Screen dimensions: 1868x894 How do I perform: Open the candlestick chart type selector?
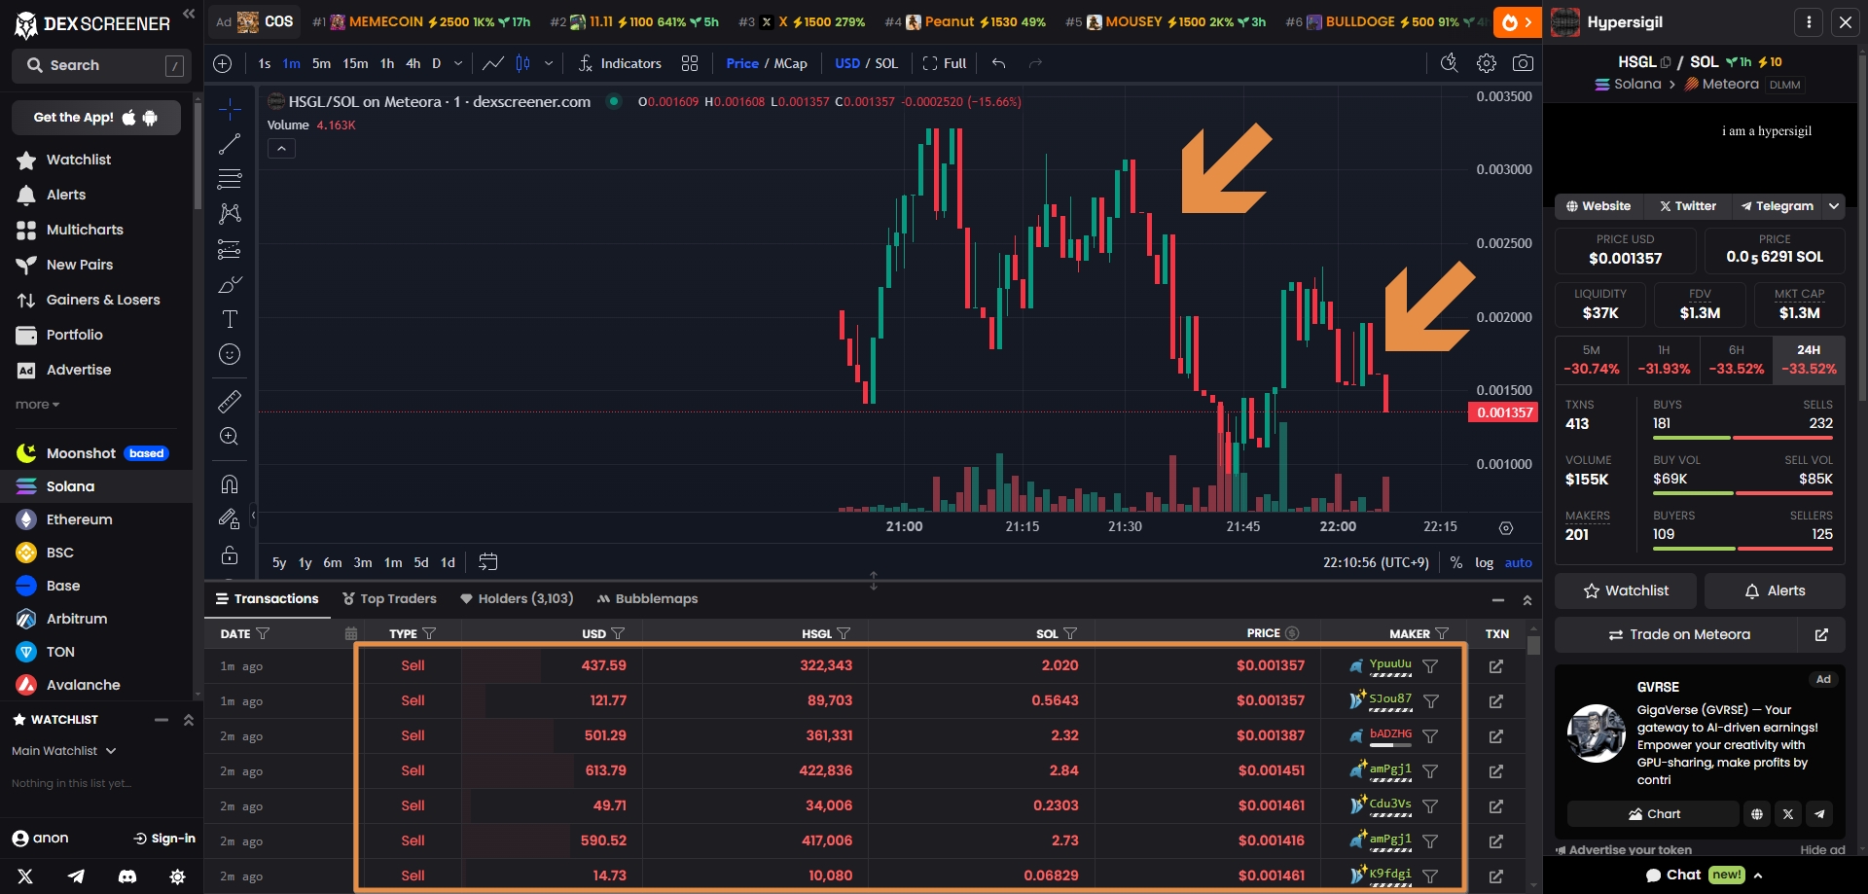pos(522,63)
